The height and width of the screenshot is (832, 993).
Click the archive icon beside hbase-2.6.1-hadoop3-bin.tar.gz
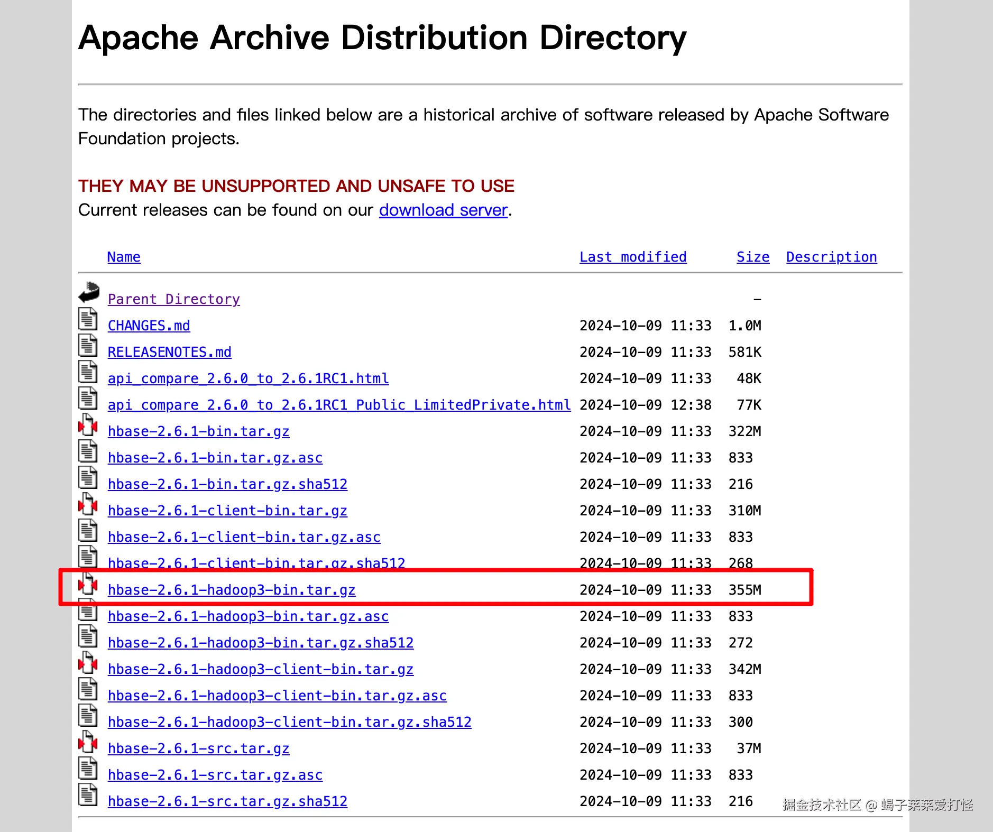88,583
